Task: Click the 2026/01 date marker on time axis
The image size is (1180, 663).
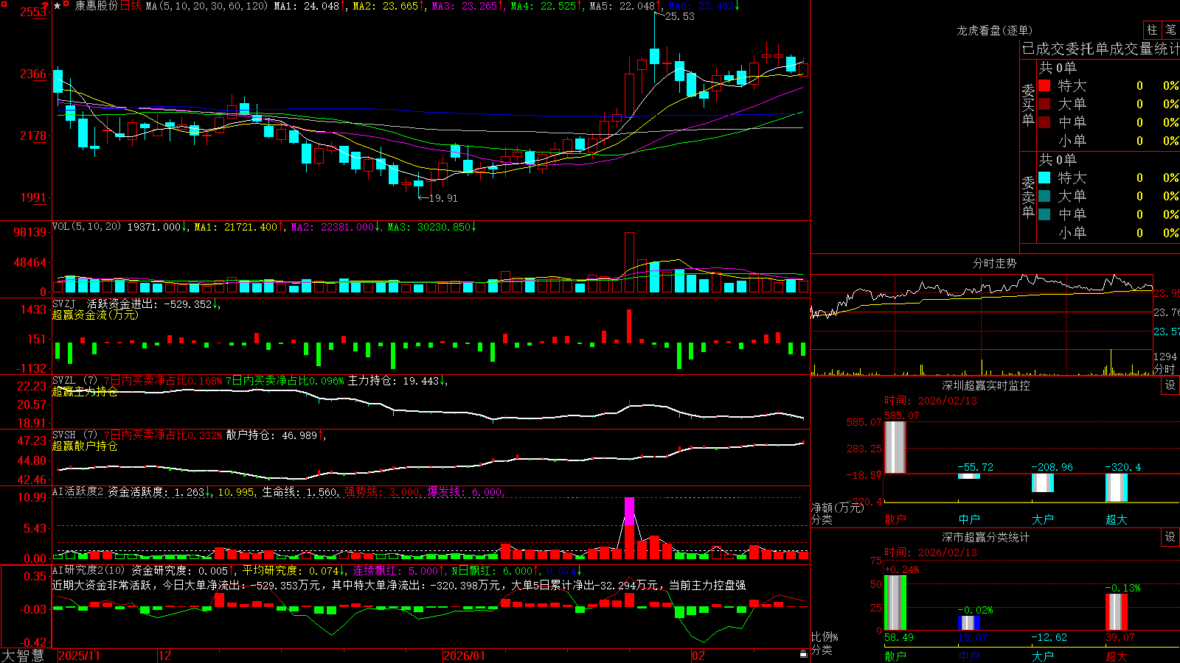Action: tap(464, 656)
